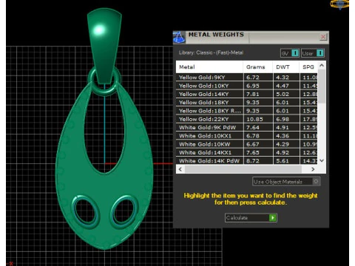Screen dimensions: 355x266
Task: Click the Calculate button
Action: point(251,218)
